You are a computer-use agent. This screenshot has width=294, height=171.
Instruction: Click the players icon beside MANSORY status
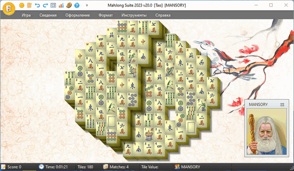tap(177, 167)
